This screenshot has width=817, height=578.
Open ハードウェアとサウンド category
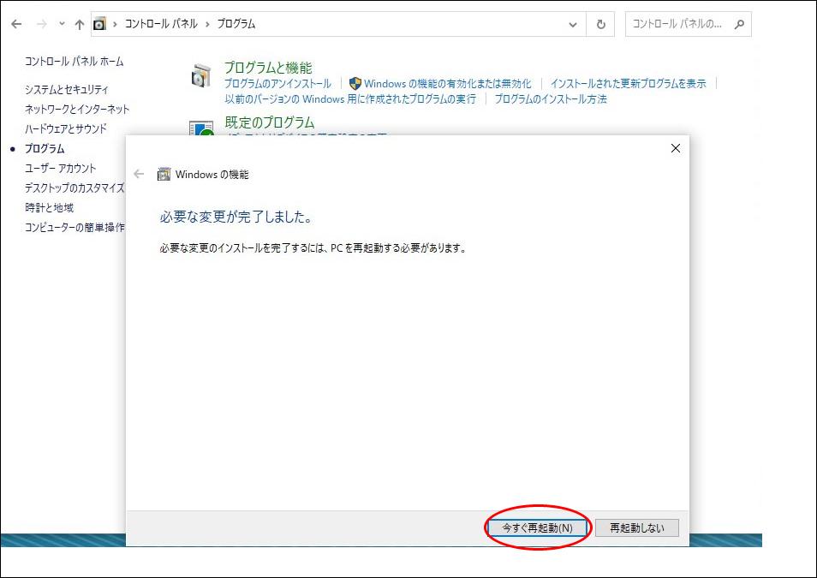coord(65,128)
